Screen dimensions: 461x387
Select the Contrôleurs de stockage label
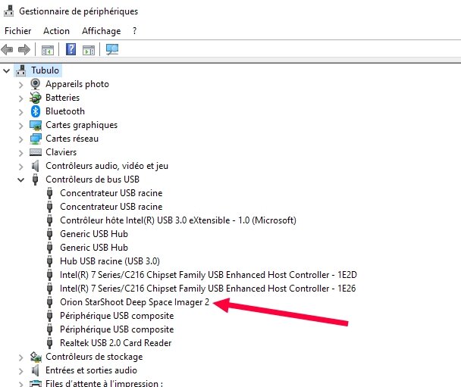[x=94, y=357]
